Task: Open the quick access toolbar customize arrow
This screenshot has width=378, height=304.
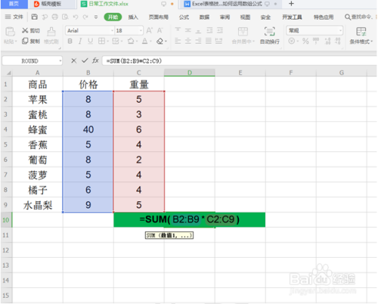Action: pos(96,17)
